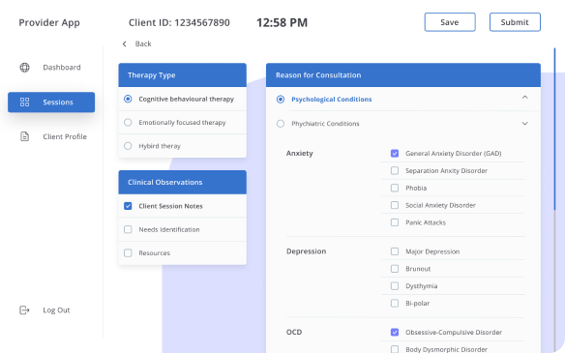This screenshot has height=353, width=565.
Task: Click the Sessions grid icon
Action: pyautogui.click(x=24, y=102)
